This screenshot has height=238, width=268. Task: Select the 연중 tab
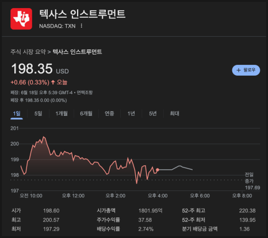(109, 114)
